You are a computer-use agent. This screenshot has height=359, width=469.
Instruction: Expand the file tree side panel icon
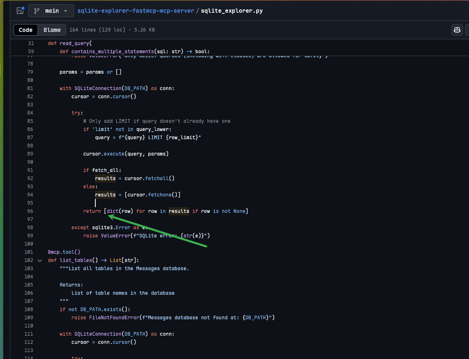pos(20,11)
